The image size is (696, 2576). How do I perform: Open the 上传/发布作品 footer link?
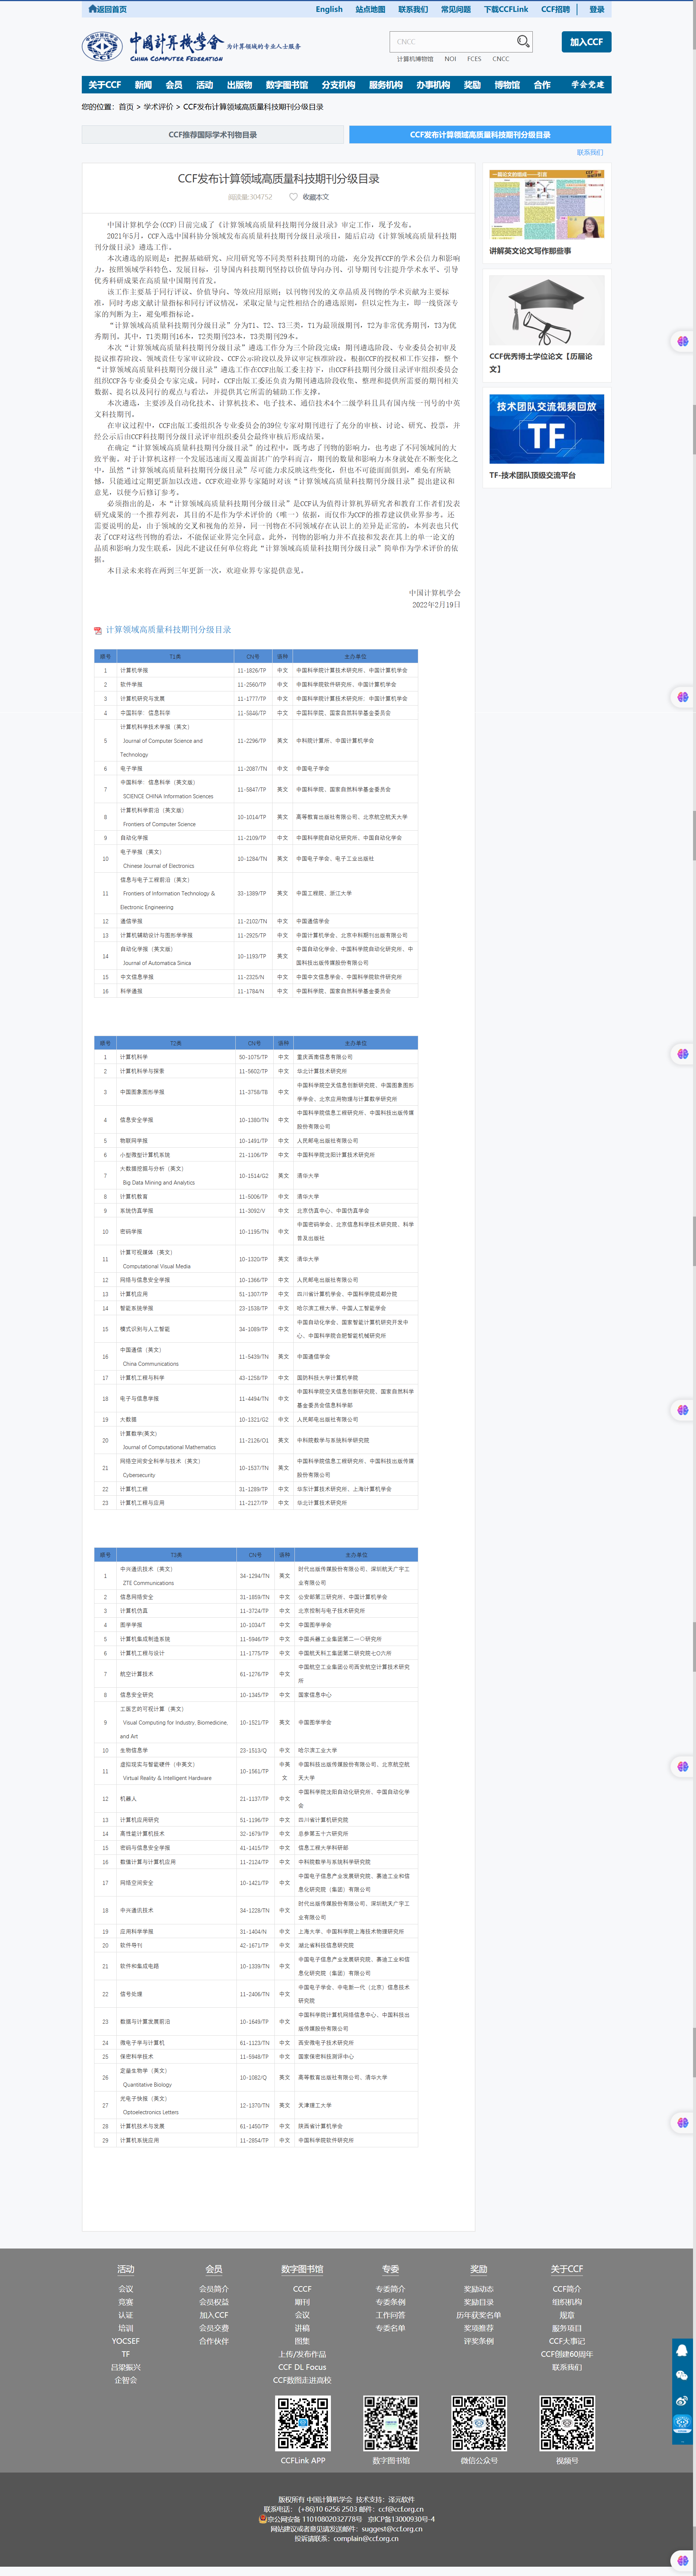pyautogui.click(x=303, y=2354)
